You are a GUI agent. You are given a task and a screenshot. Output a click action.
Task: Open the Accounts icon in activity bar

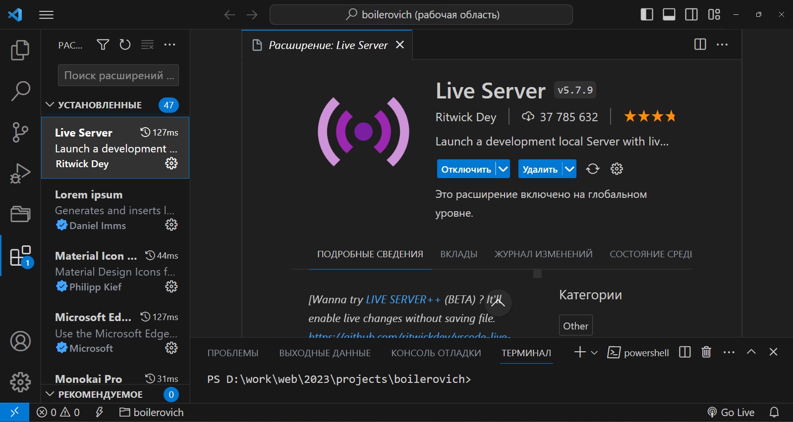coord(20,341)
